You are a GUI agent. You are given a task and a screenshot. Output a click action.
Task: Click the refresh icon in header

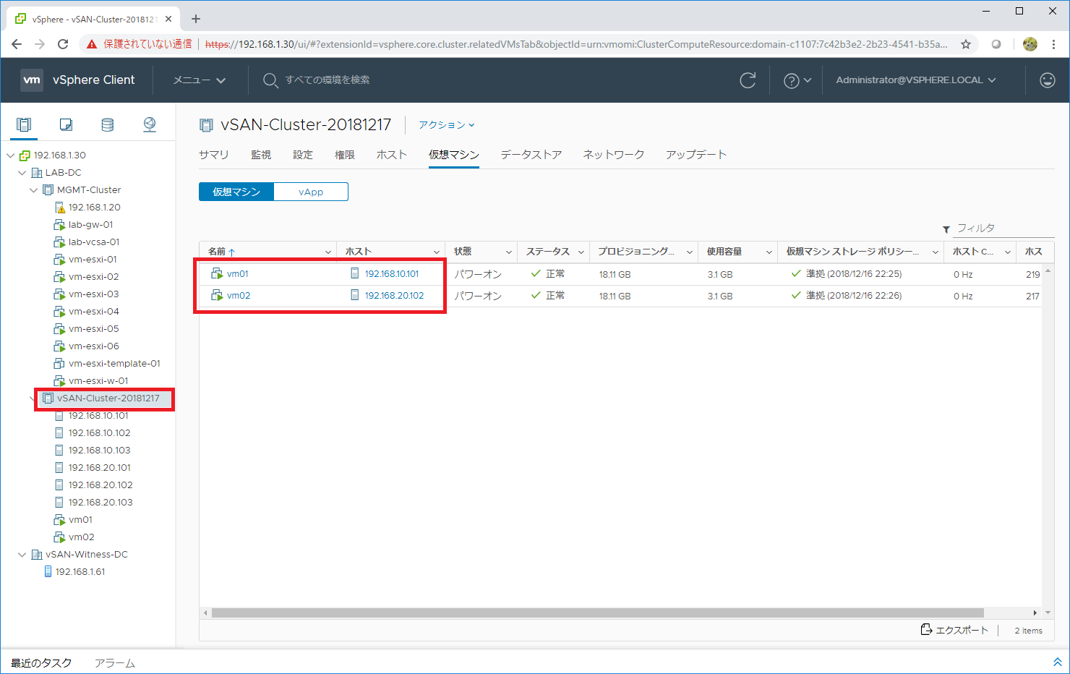pyautogui.click(x=748, y=80)
